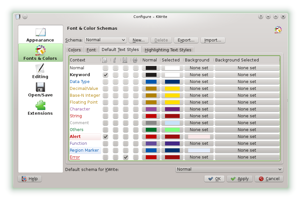Change the Others normal green swatch
This screenshot has height=201, width=301.
pyautogui.click(x=151, y=130)
